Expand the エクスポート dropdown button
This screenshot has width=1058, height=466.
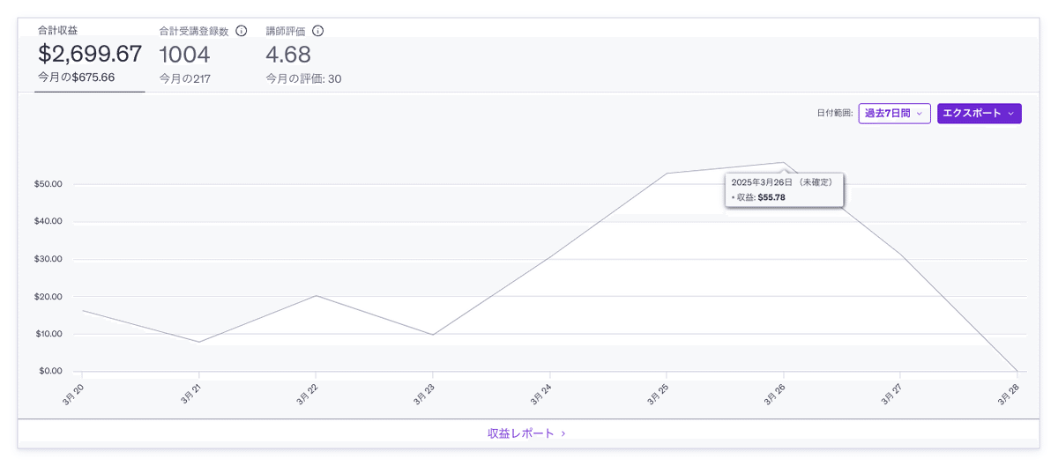[979, 114]
